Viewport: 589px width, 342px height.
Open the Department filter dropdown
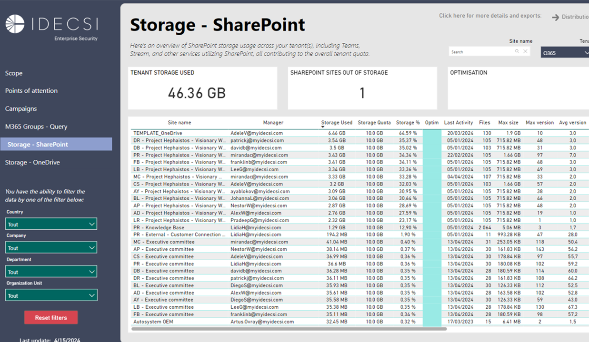coord(51,271)
